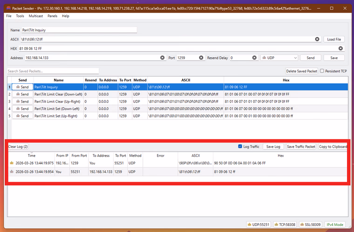Clear the ASCII field using its X icon

click(x=317, y=39)
